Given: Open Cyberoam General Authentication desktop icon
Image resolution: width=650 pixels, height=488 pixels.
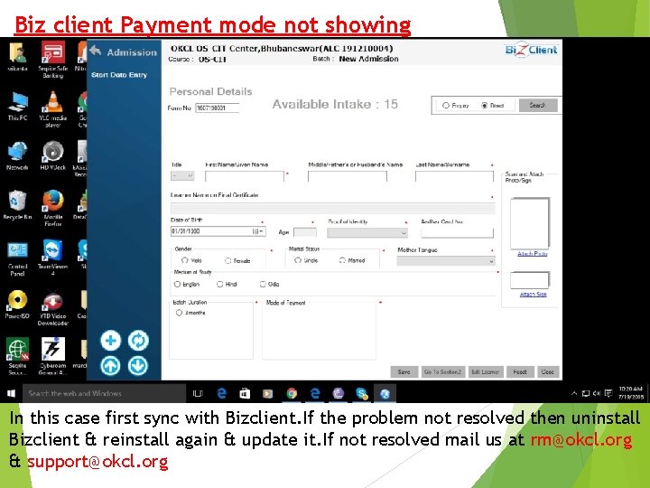Looking at the screenshot, I should [53, 356].
